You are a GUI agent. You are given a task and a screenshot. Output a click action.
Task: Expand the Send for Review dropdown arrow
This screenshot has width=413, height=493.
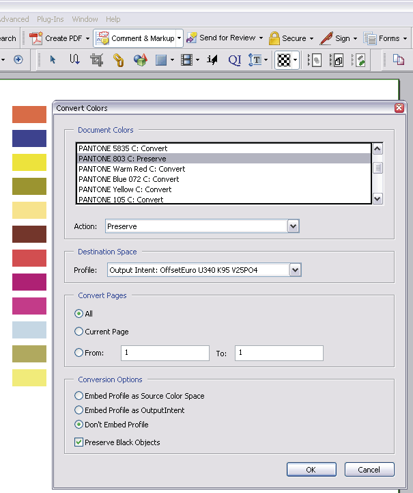[x=261, y=38]
